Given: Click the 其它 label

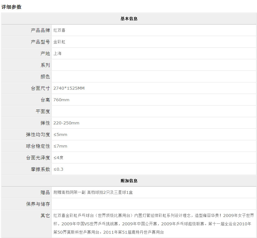Looking at the screenshot, I should [x=45, y=216].
